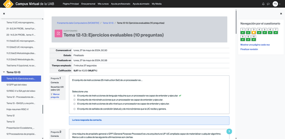This screenshot has height=139, width=285.
Task: Click the pink quiz activity icon
Action: tap(58, 33)
